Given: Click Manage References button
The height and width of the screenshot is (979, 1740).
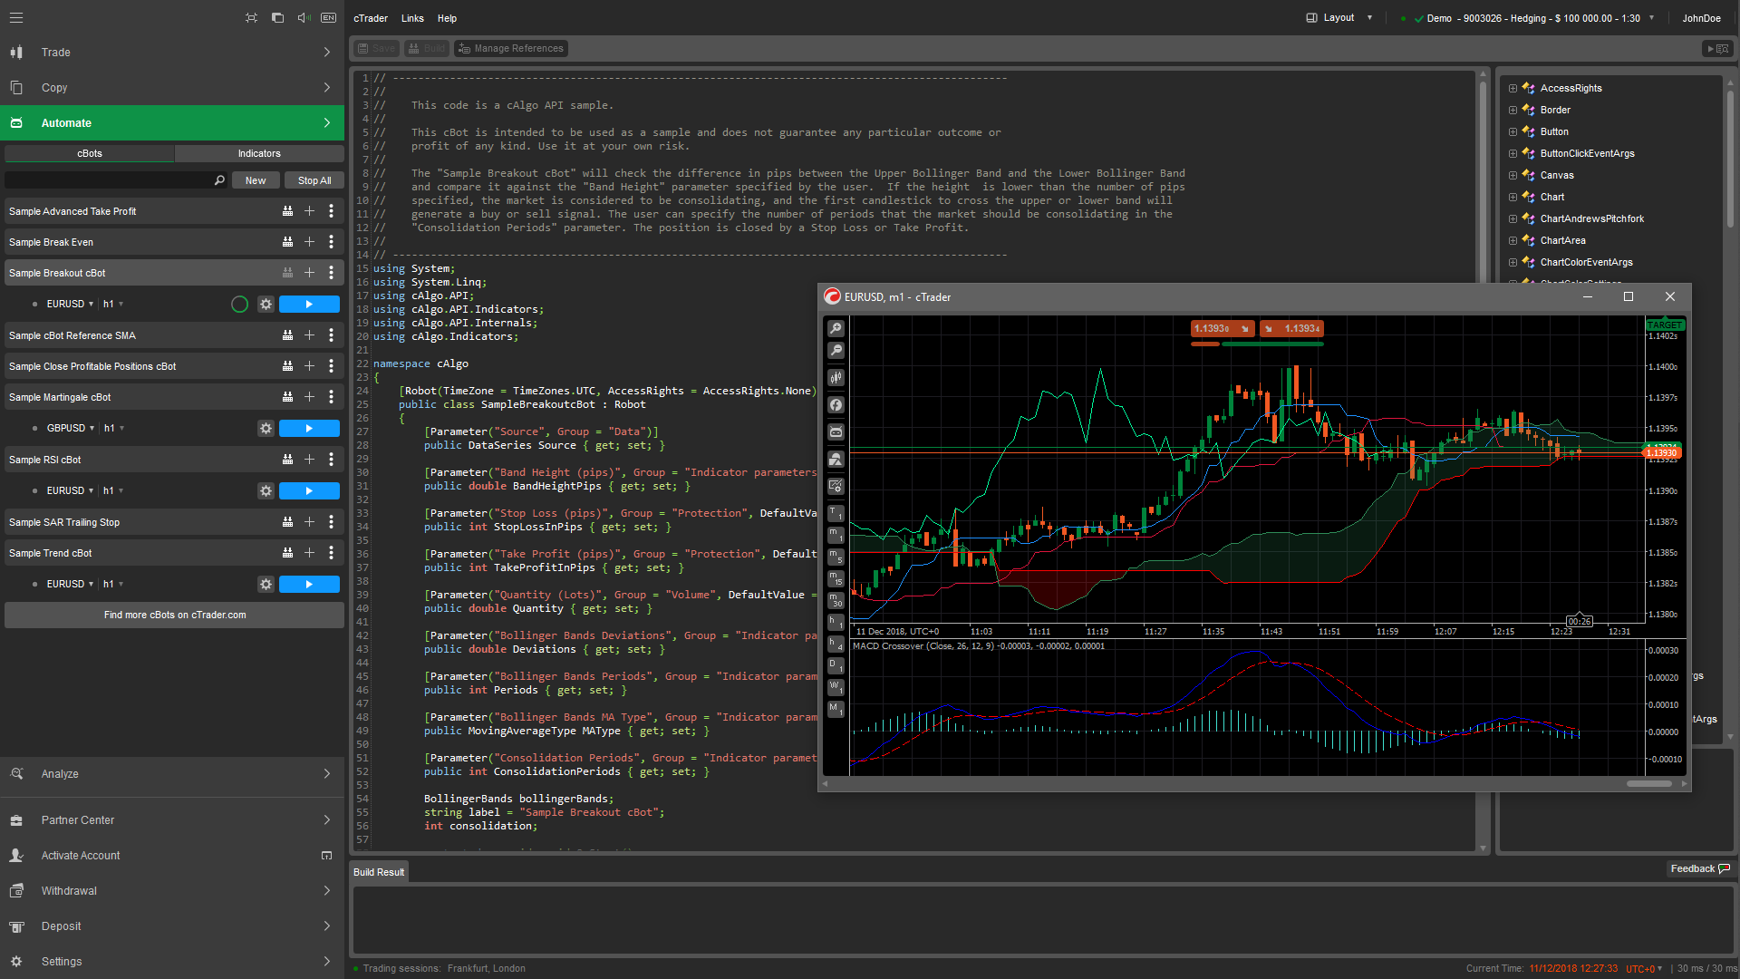Looking at the screenshot, I should pyautogui.click(x=511, y=49).
